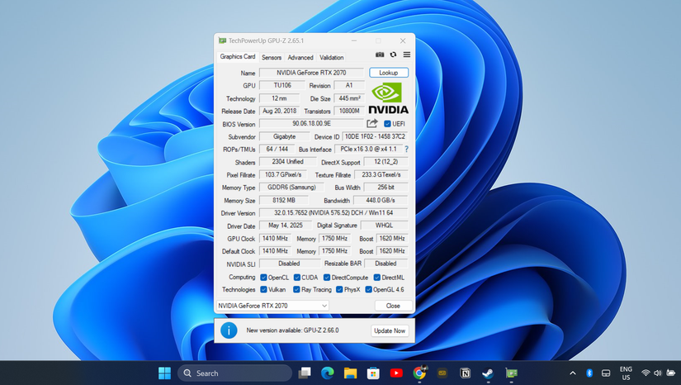The height and width of the screenshot is (385, 681).
Task: Click the Update Now button
Action: point(389,330)
